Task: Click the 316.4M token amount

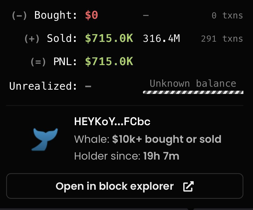Action: [161, 38]
